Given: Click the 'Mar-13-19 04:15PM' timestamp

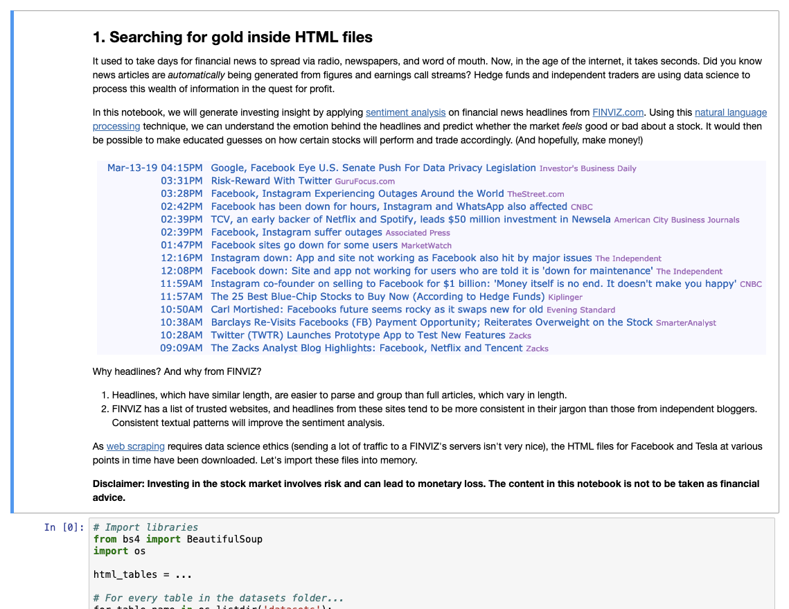Looking at the screenshot, I should point(155,168).
